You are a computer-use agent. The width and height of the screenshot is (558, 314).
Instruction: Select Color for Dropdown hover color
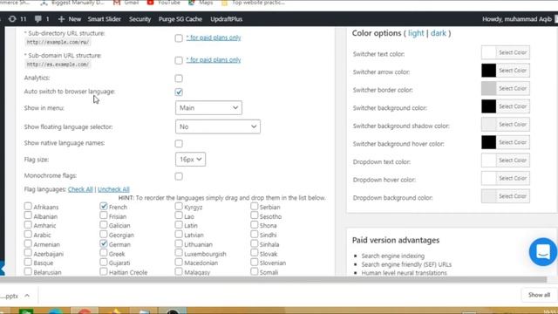coord(513,178)
